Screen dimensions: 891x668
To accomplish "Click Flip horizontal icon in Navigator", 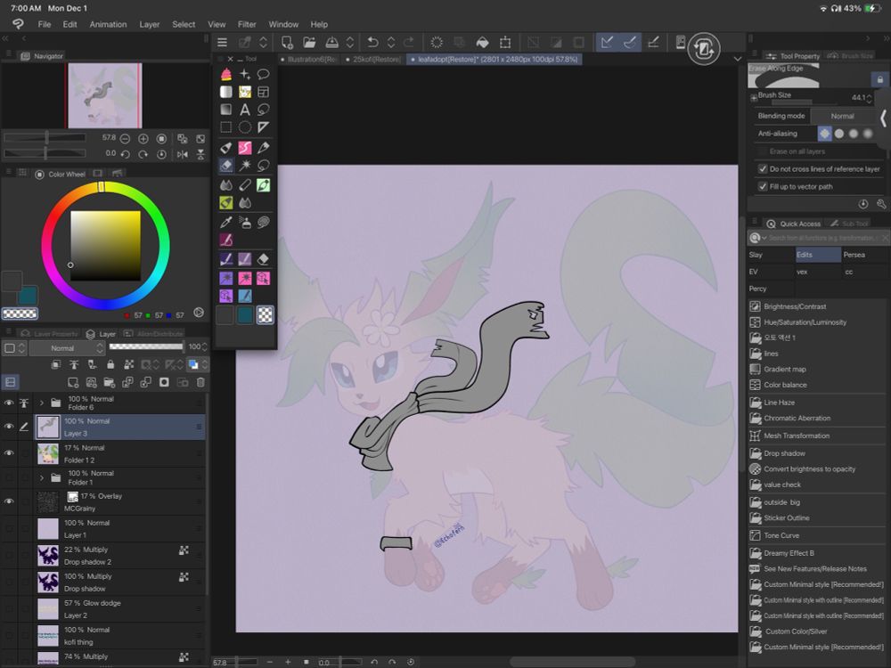I will coord(183,154).
